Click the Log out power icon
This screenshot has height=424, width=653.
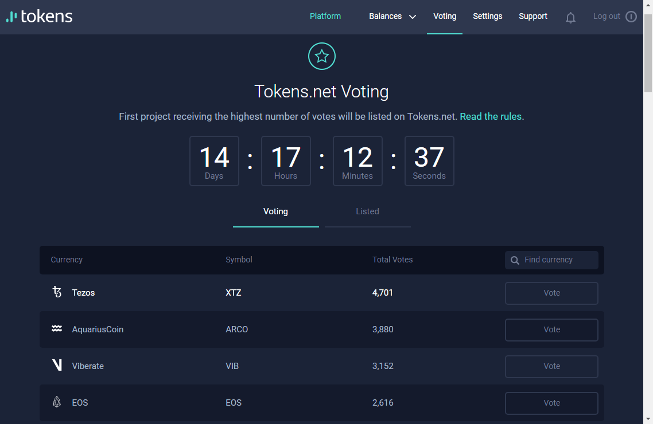pos(631,17)
